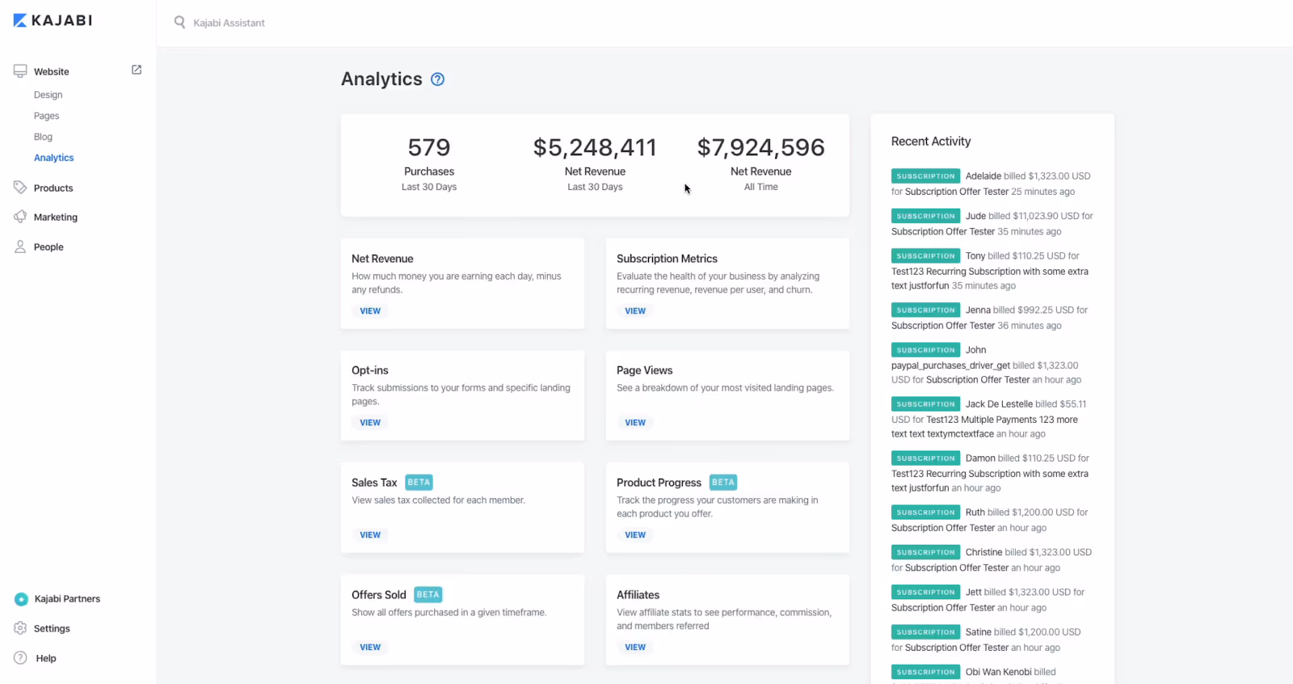1293x684 pixels.
Task: Click BETA badge next to Offers Sold
Action: [427, 595]
